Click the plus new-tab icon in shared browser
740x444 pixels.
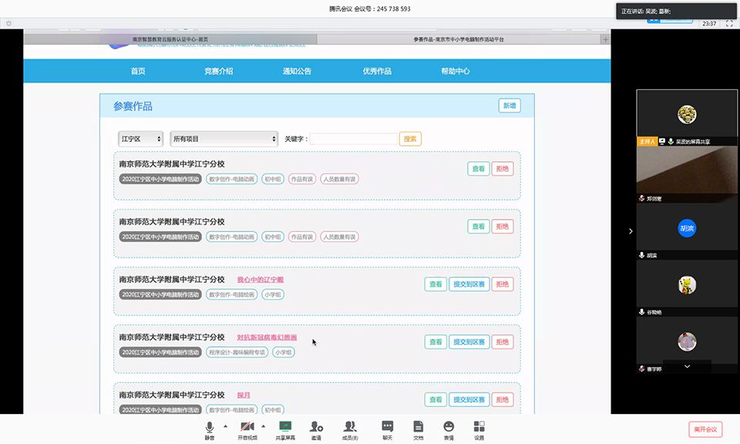[x=606, y=39]
